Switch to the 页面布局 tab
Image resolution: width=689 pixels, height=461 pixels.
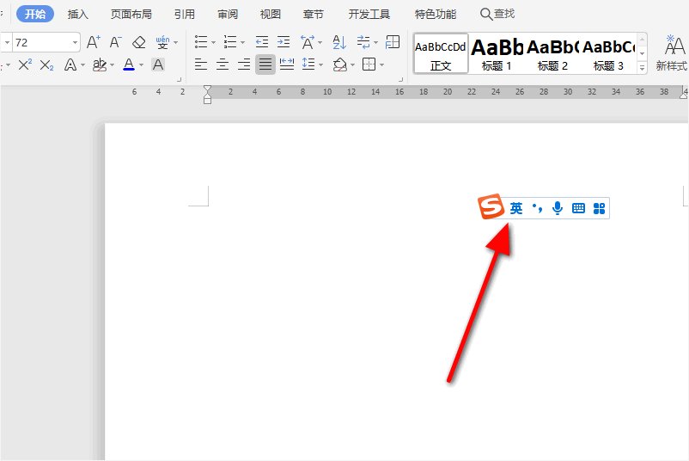pyautogui.click(x=131, y=14)
